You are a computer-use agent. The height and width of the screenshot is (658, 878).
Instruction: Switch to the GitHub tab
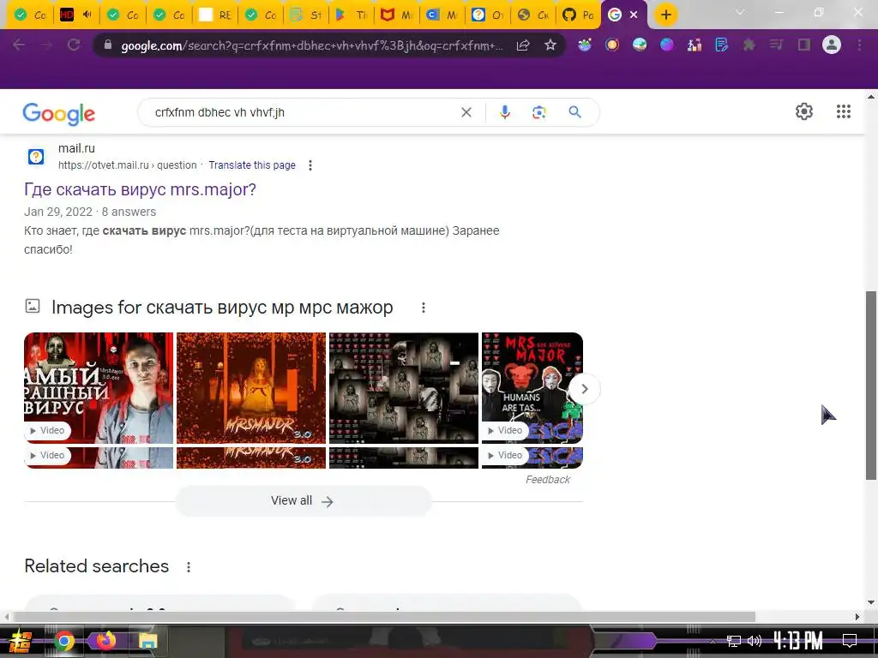coord(578,15)
